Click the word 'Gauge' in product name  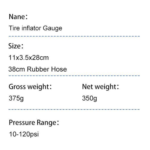click(x=52, y=28)
